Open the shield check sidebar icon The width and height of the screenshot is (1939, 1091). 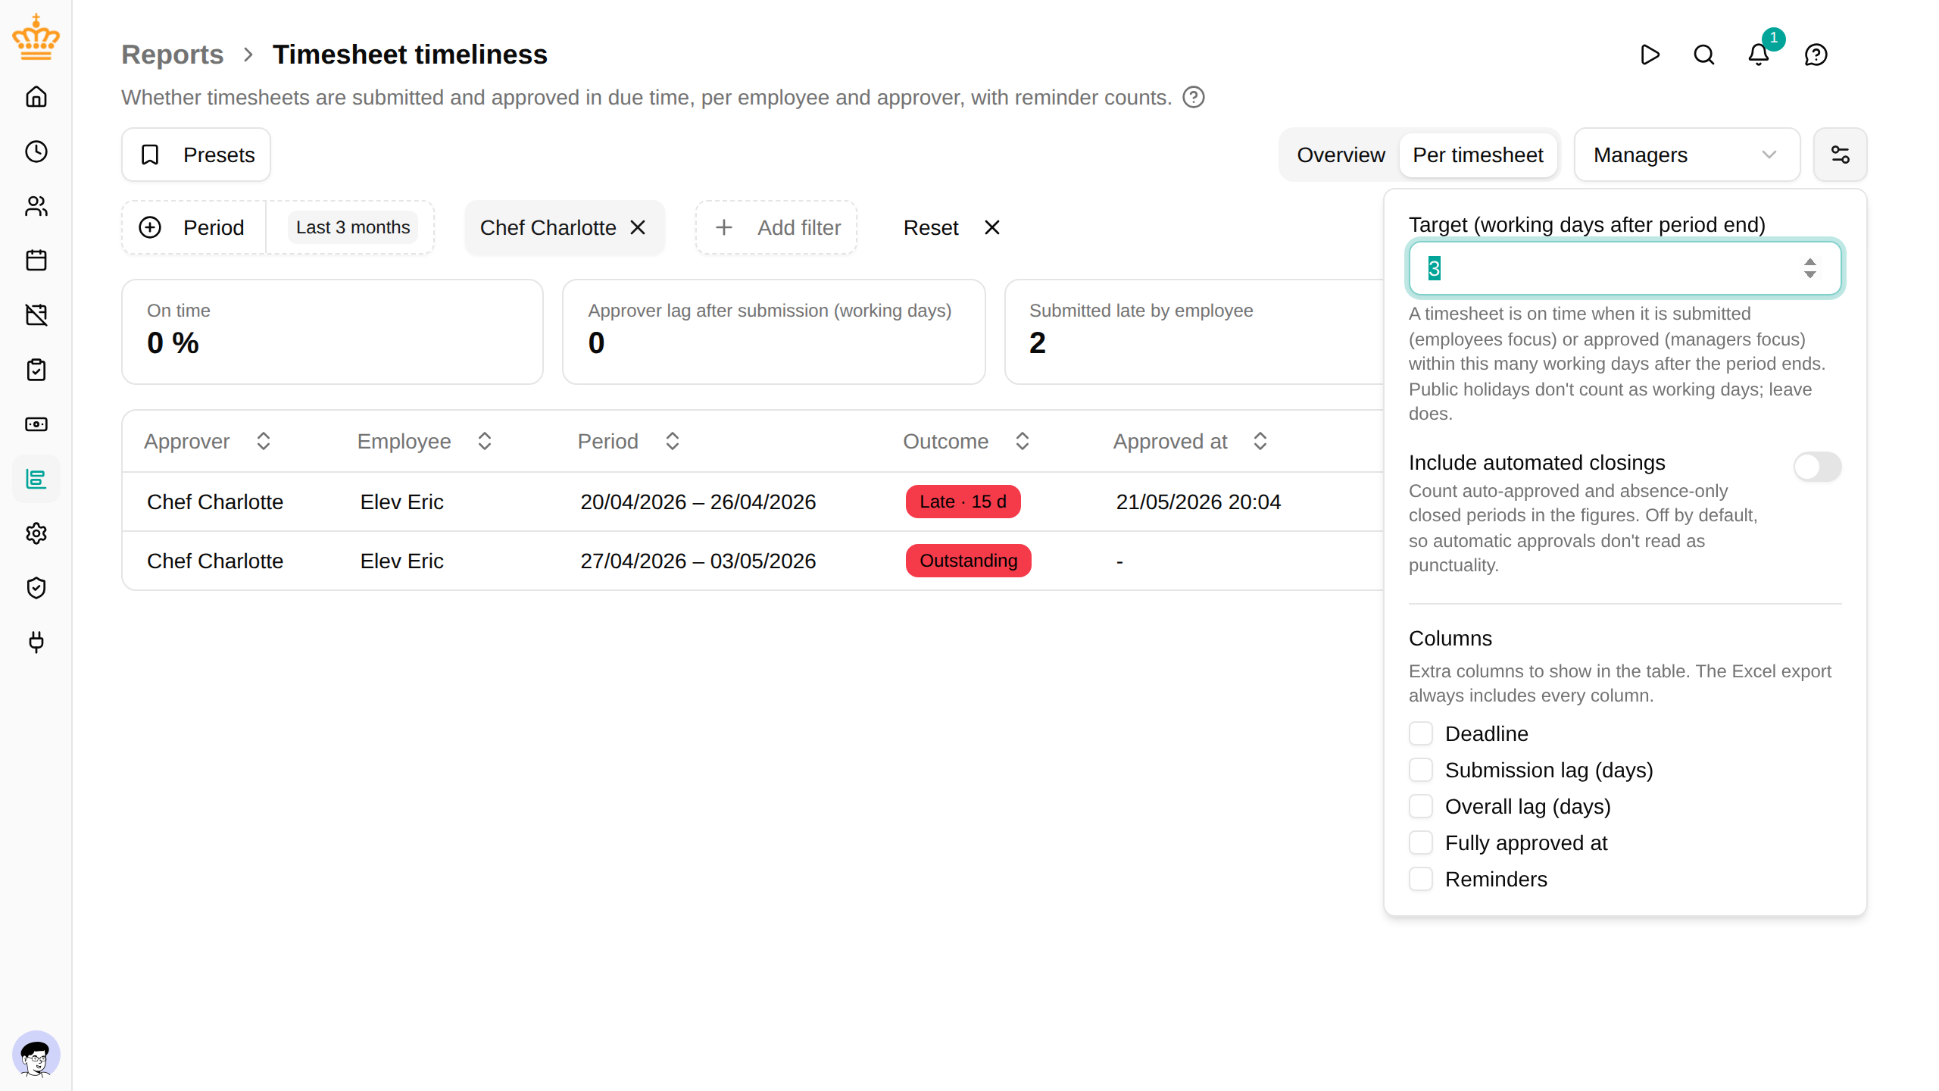36,588
